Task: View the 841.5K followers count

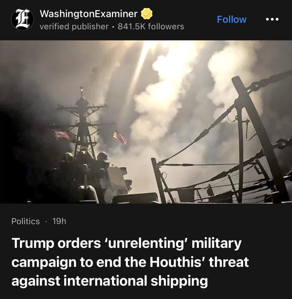Action: [x=151, y=27]
